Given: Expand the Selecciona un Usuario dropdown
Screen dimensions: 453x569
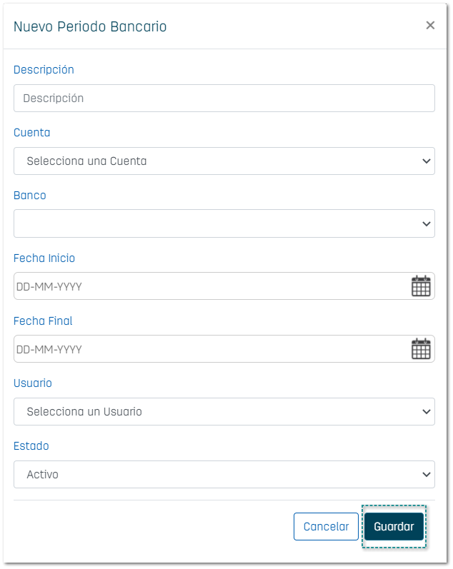Looking at the screenshot, I should click(224, 412).
